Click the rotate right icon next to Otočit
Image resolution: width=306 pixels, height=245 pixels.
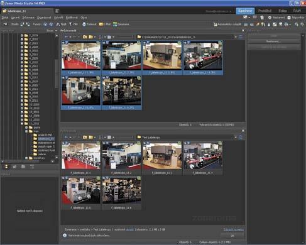click(x=28, y=24)
